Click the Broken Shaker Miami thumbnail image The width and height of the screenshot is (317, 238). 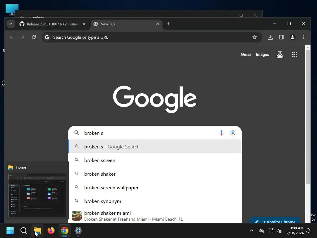tap(77, 216)
